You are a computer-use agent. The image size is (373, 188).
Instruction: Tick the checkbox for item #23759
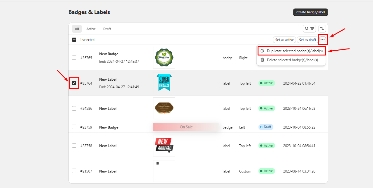[74, 127]
